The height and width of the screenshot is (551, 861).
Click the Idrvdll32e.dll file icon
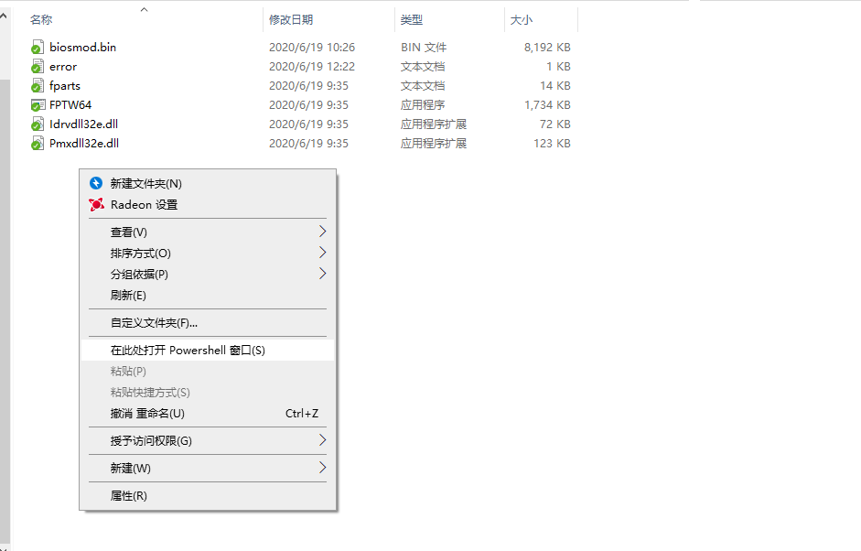coord(37,124)
